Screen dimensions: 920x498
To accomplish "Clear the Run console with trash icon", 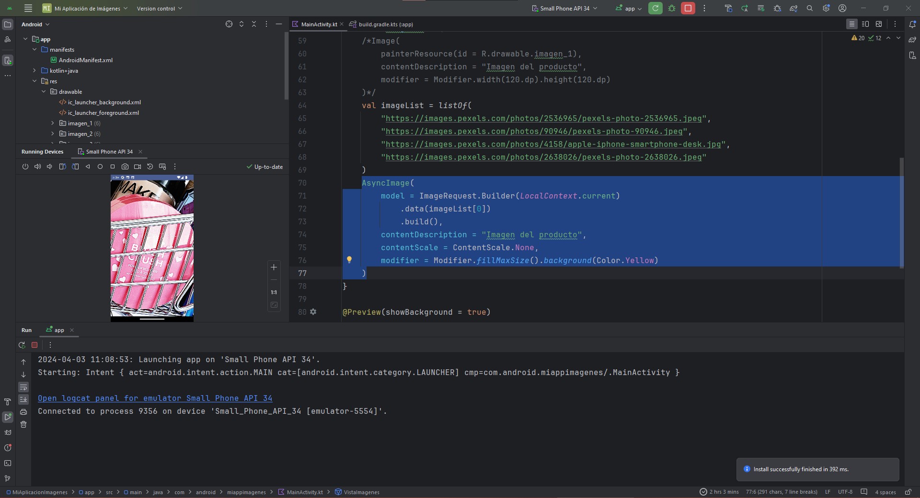I will click(23, 424).
